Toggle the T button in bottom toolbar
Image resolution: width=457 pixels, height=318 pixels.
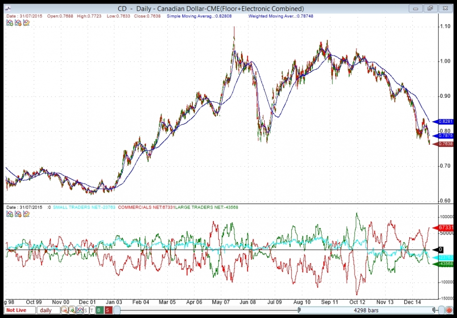pyautogui.click(x=92, y=310)
